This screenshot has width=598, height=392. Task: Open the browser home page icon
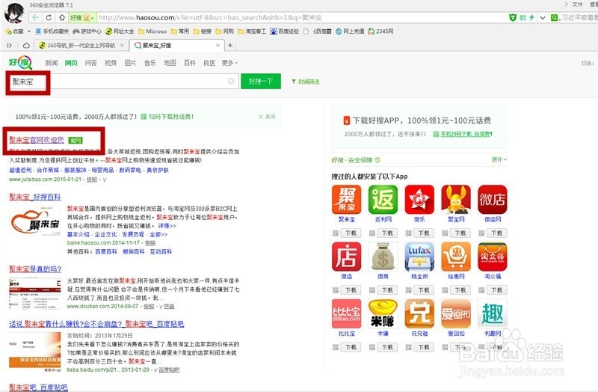[x=62, y=17]
